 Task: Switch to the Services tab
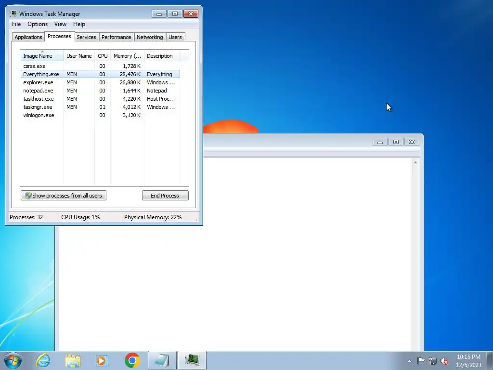click(x=87, y=37)
